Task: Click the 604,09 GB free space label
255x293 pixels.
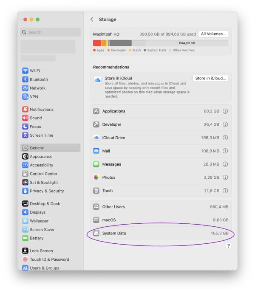Action: (x=187, y=43)
